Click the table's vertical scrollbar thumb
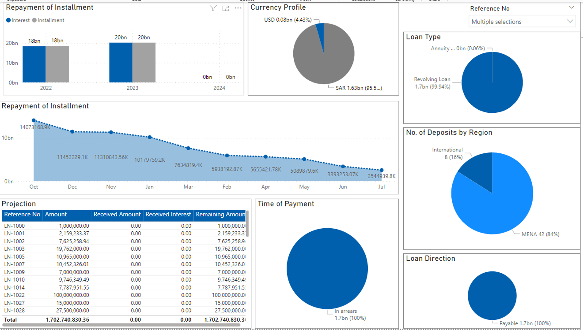Image resolution: width=583 pixels, height=330 pixels. pyautogui.click(x=247, y=224)
